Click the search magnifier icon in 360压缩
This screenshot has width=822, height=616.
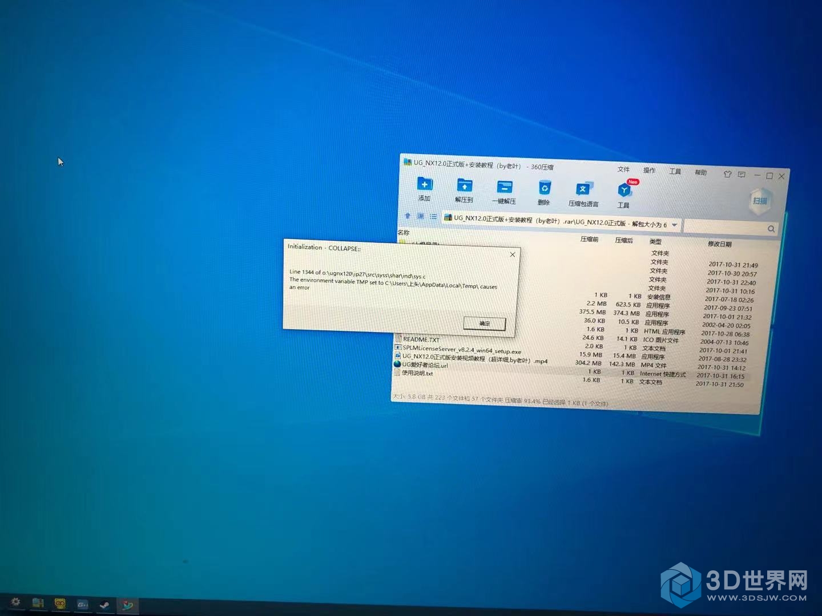click(x=771, y=229)
